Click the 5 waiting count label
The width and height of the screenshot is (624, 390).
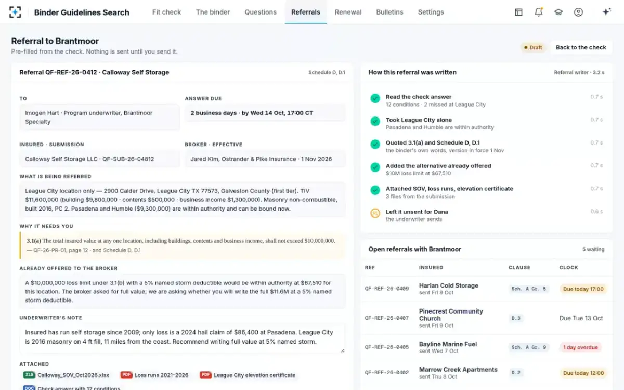tap(593, 249)
